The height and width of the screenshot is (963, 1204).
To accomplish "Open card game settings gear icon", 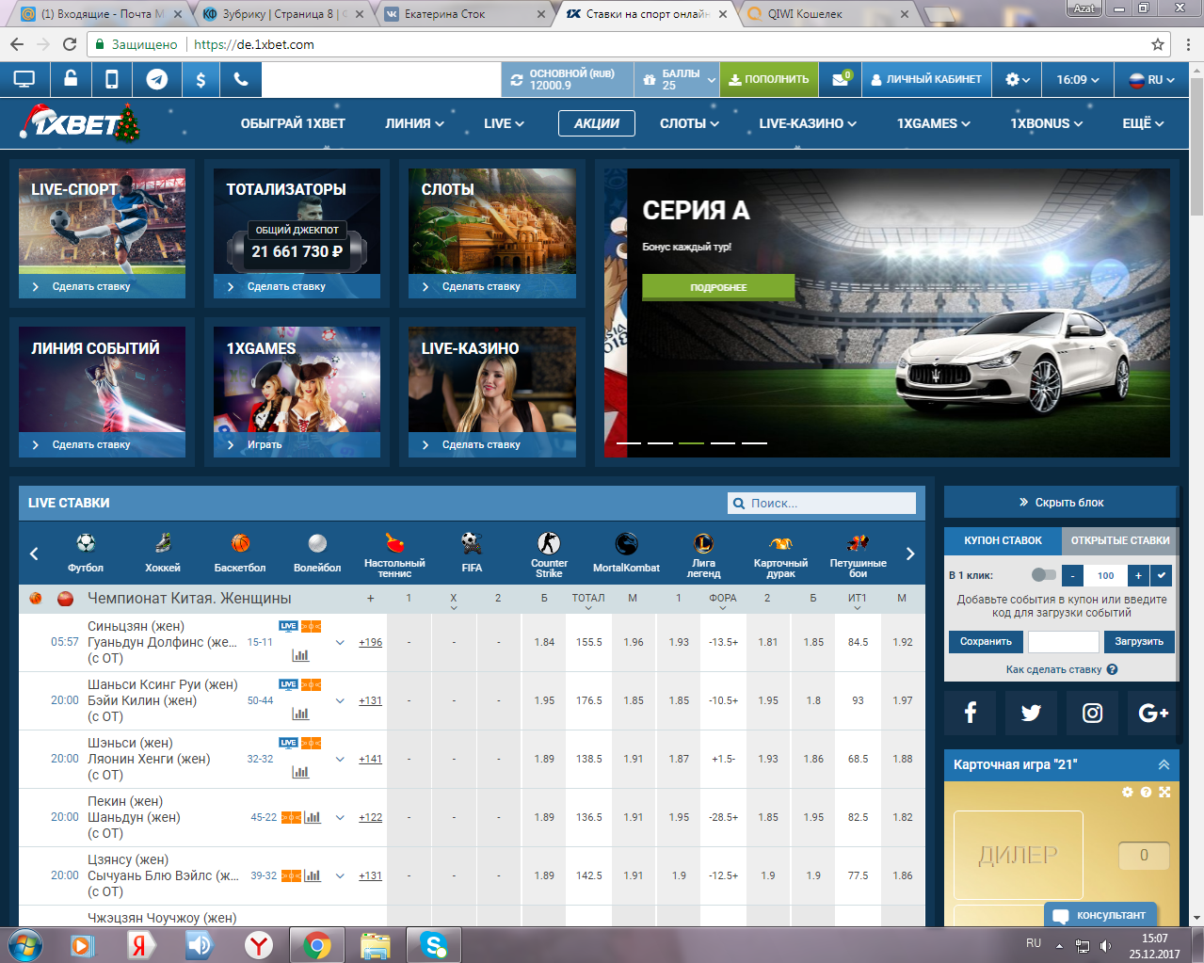I will [1128, 793].
